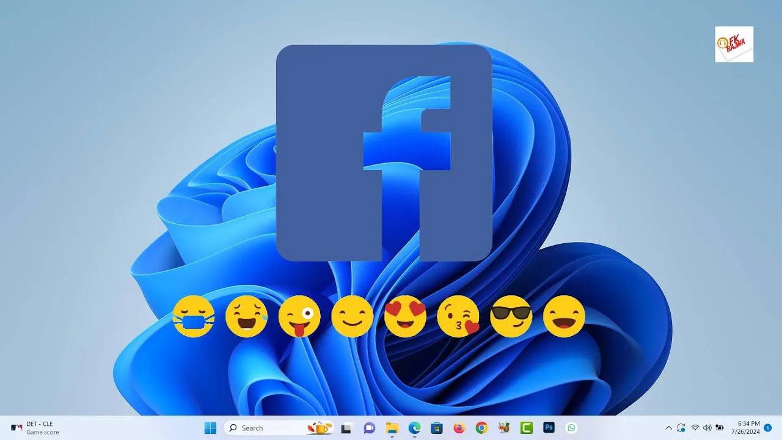Open File Explorer from the taskbar
Image resolution: width=782 pixels, height=440 pixels.
pos(392,428)
